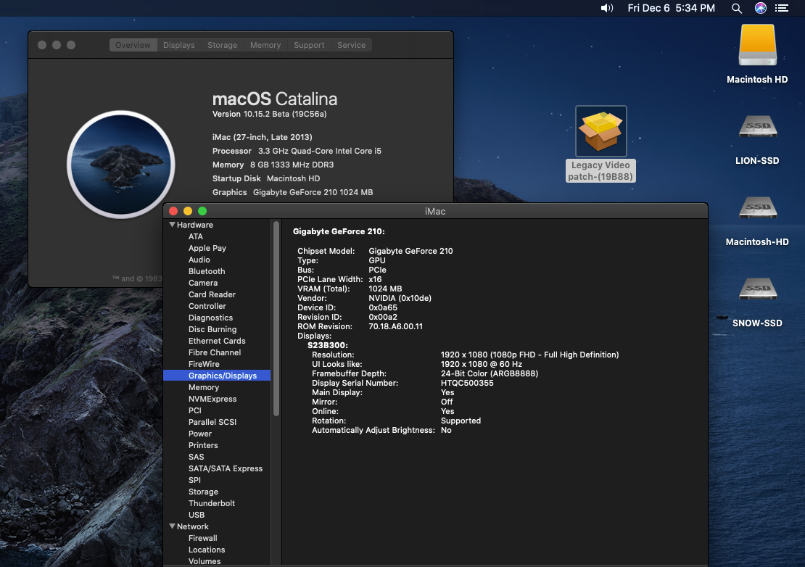Image resolution: width=805 pixels, height=567 pixels.
Task: Select Graphics/Displays in the sidebar
Action: pos(217,376)
